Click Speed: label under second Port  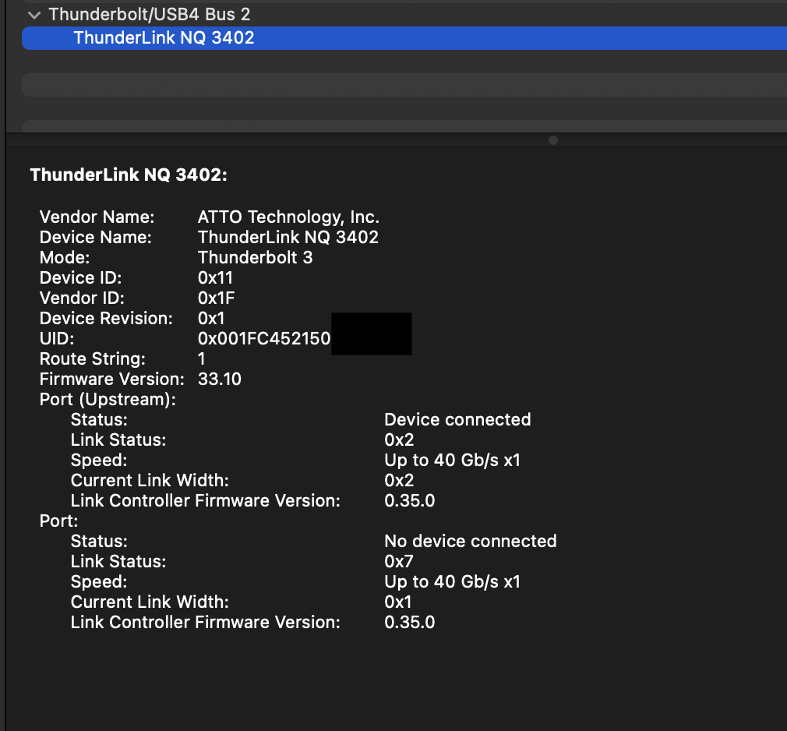coord(99,582)
